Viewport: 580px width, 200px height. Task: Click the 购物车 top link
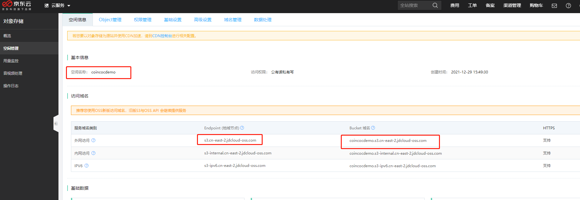click(x=536, y=6)
